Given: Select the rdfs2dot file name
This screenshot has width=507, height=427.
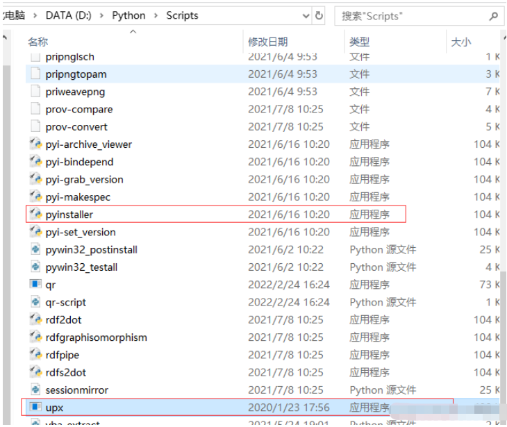Looking at the screenshot, I should [66, 372].
